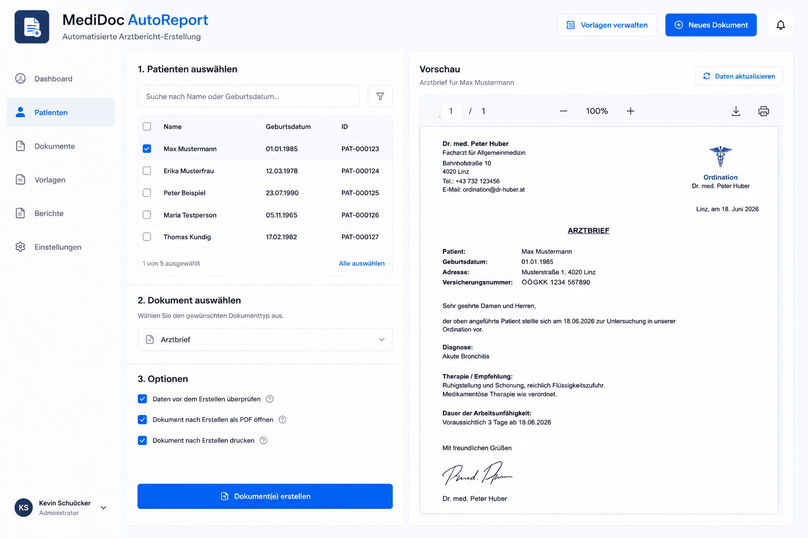The image size is (808, 538).
Task: Focus the patient search field
Action: tap(248, 96)
